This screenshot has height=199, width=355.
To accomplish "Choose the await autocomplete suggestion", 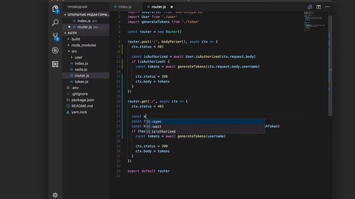I will tap(205, 127).
